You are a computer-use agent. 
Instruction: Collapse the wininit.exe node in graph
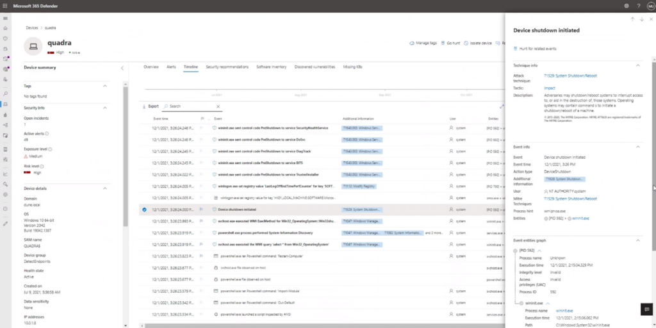[x=548, y=303]
